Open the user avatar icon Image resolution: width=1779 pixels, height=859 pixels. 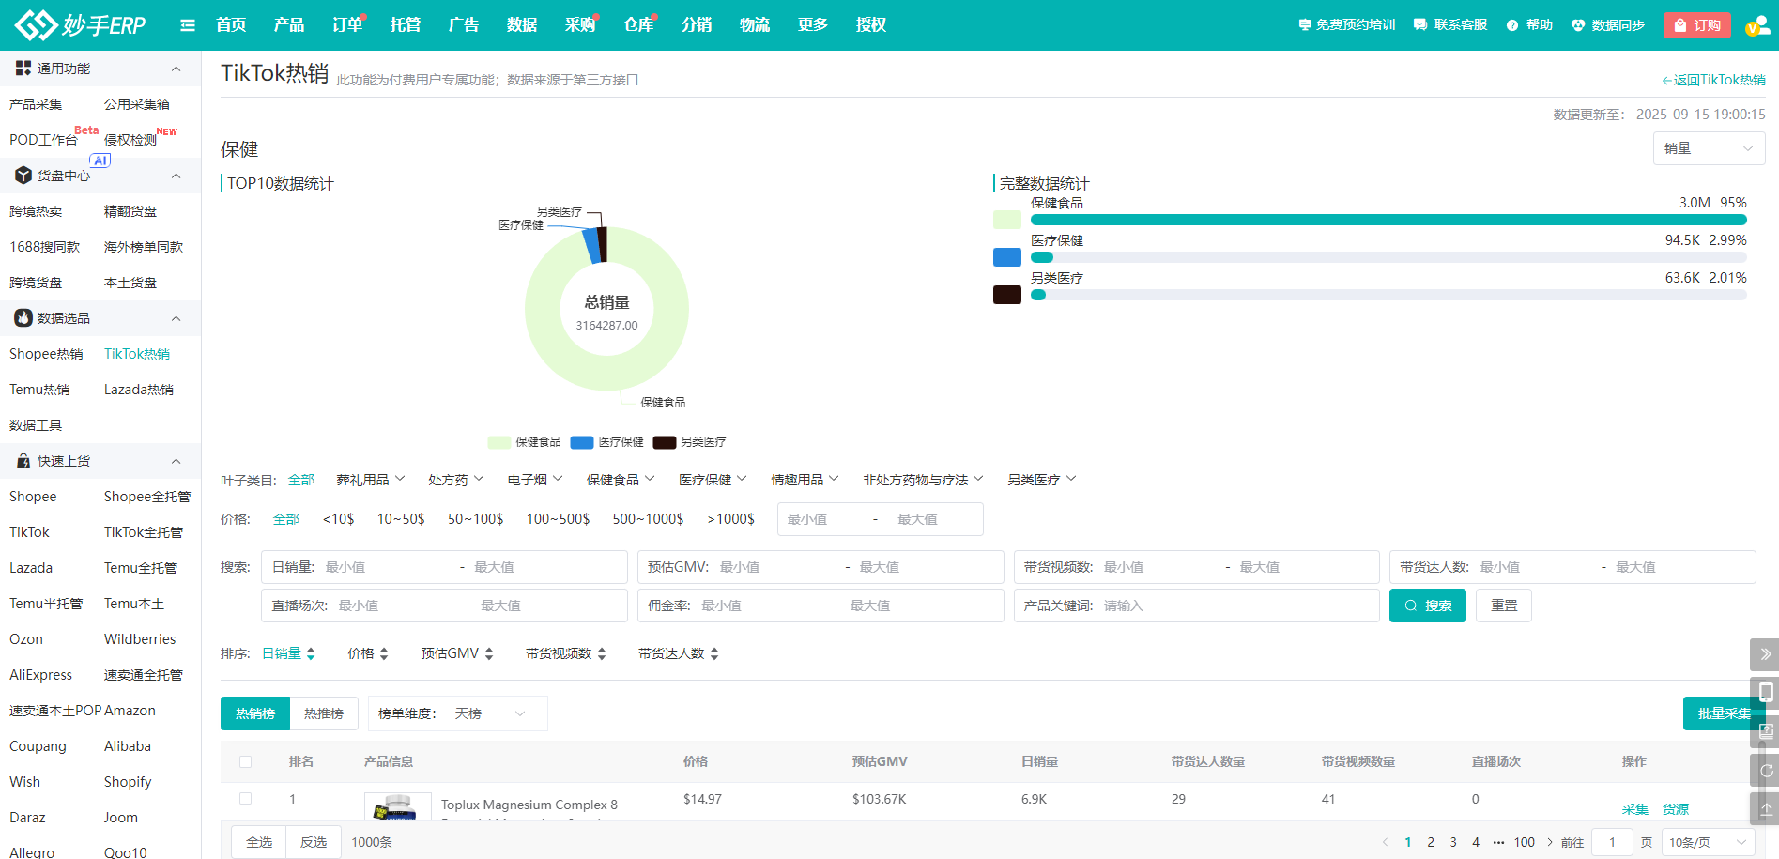click(1756, 25)
